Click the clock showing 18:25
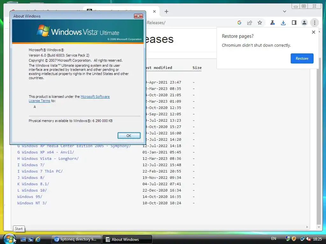The width and height of the screenshot is (326, 244). [x=317, y=239]
